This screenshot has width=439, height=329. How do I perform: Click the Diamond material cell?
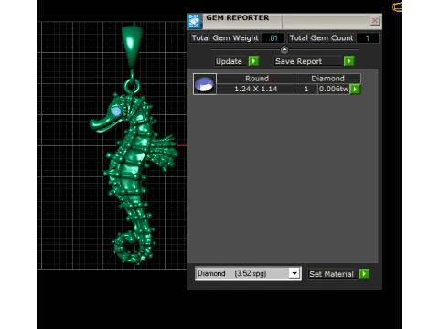[x=327, y=79]
